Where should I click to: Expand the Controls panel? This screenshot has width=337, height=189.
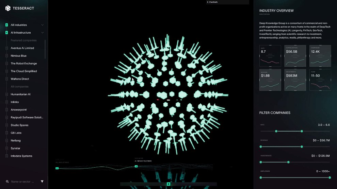228,2
